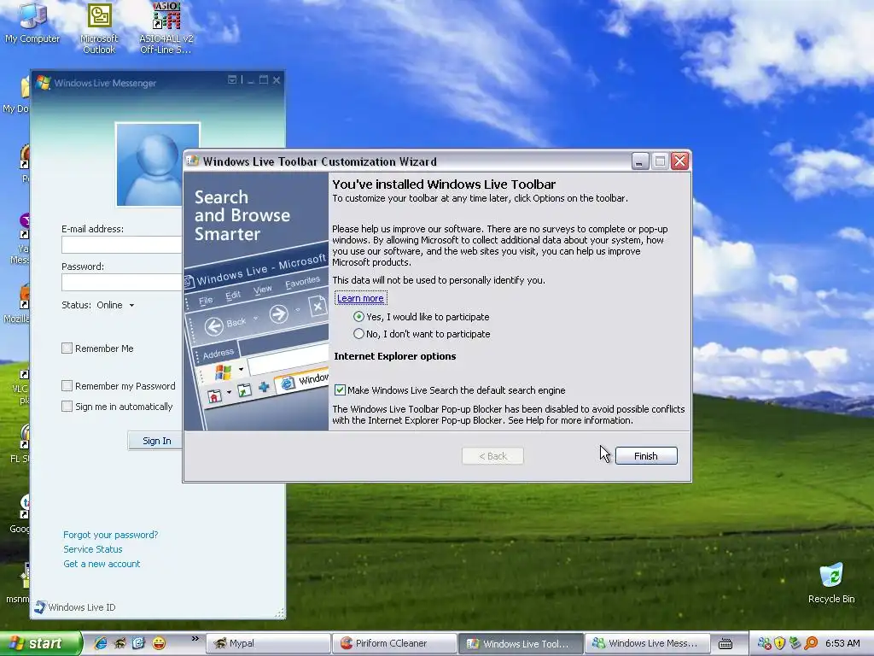
Task: Click the on-screen keyboard taskbar icon
Action: pyautogui.click(x=725, y=644)
